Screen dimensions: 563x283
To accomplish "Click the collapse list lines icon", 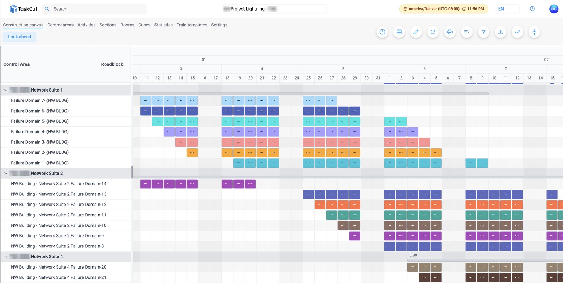I will 467,32.
